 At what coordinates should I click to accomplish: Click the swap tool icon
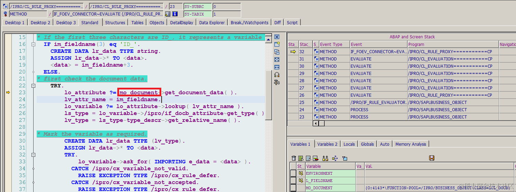click(277, 52)
